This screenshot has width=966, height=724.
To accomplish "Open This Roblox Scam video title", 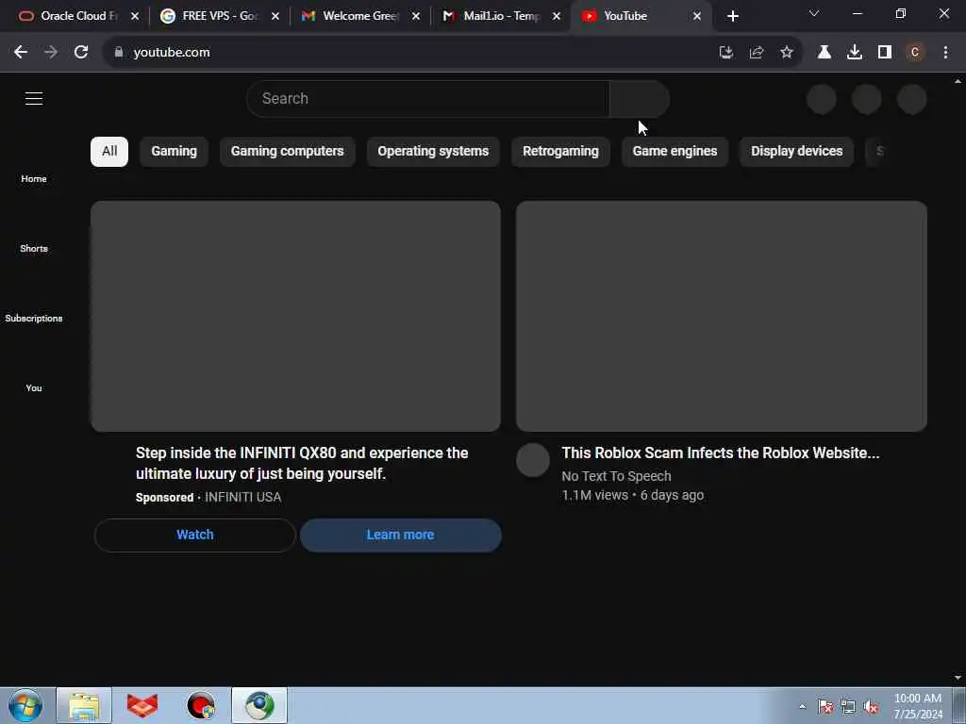I will (x=721, y=452).
